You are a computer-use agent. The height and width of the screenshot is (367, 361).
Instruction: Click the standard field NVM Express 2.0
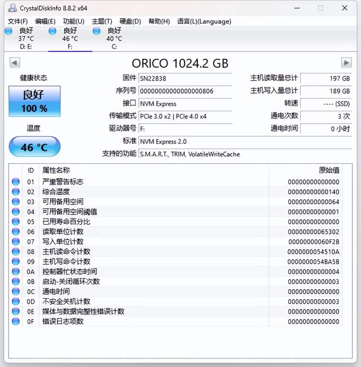click(x=245, y=141)
